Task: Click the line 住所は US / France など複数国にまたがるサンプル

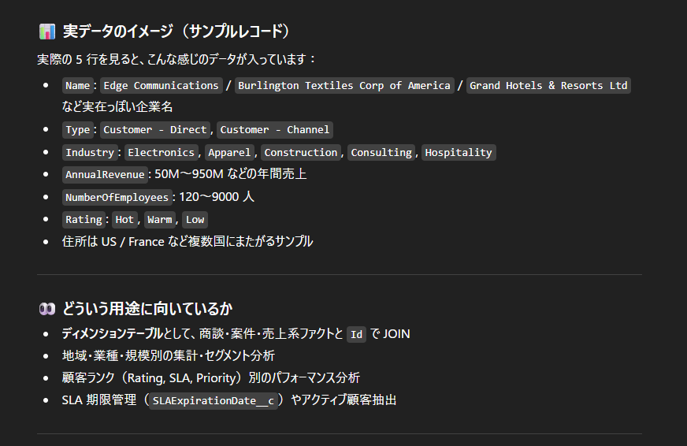Action: tap(188, 241)
